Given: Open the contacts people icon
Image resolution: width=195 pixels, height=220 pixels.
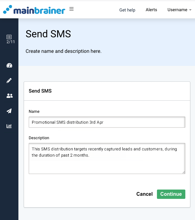Looking at the screenshot, I should tap(9, 96).
